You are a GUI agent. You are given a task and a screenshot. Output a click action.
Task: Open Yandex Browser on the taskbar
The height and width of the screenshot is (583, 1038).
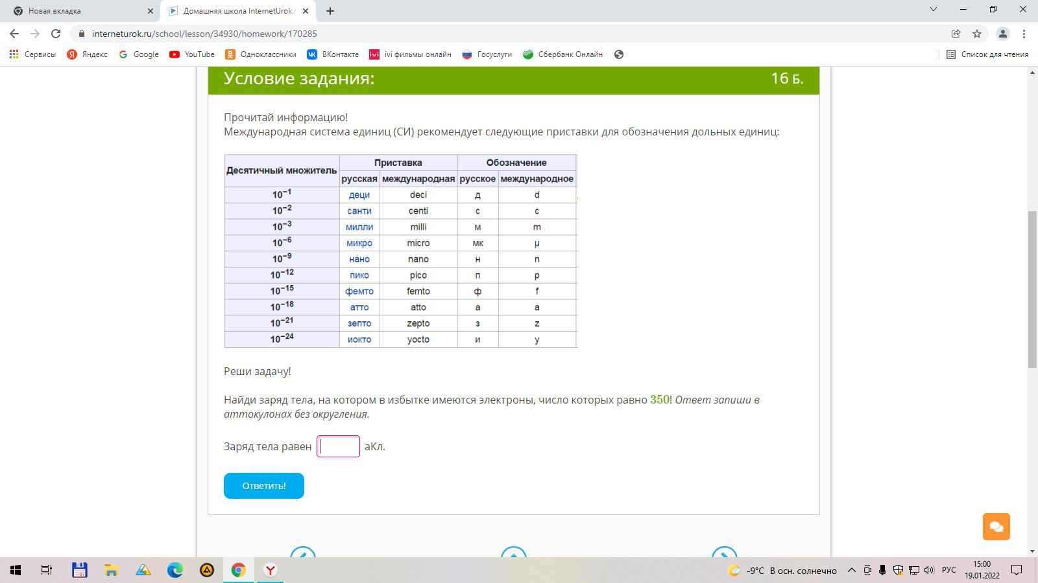tap(271, 570)
